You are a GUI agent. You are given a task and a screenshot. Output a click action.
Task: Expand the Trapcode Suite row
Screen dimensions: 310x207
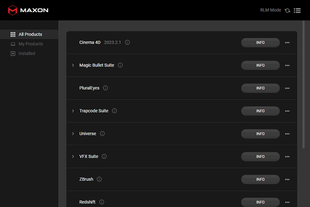73,111
